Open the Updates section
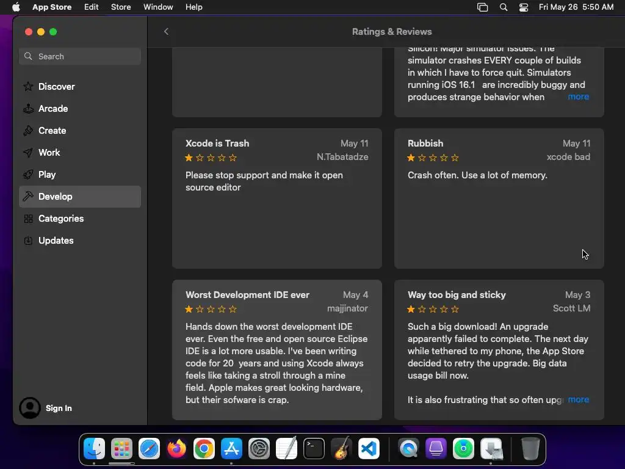The width and height of the screenshot is (625, 469). click(x=80, y=241)
